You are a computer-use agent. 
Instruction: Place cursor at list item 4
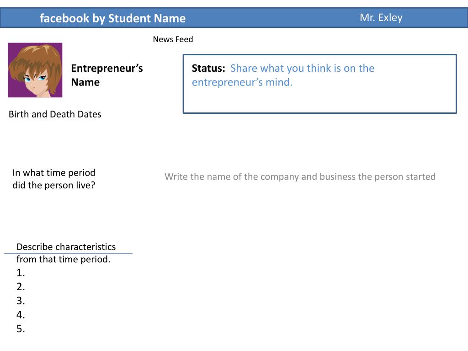[x=21, y=315]
